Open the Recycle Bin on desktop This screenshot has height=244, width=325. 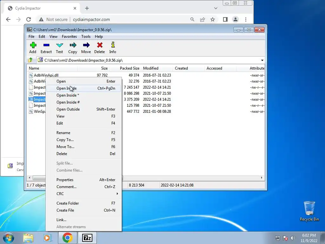coord(309,211)
